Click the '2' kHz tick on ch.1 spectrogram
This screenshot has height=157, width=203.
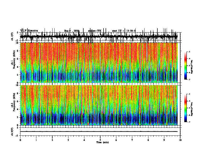click(18, 75)
